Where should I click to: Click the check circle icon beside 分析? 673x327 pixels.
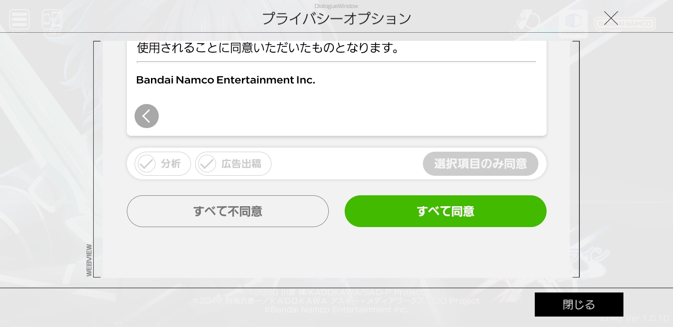coord(146,163)
